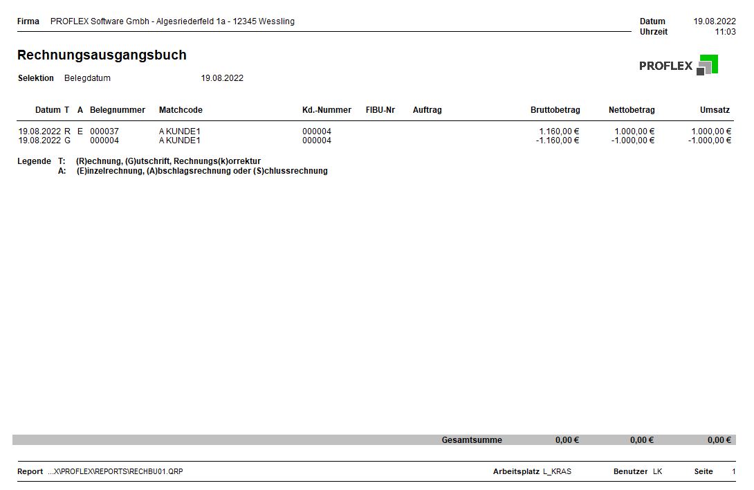
Task: Click the Benutzer value LK
Action: point(657,472)
